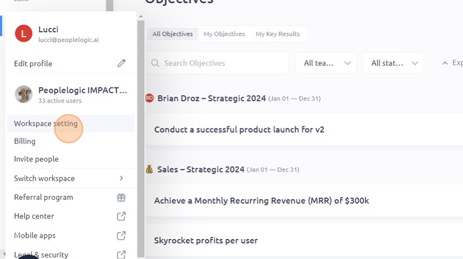Expand the Switch workspace submenu arrow
This screenshot has height=259, width=463.
(121, 178)
